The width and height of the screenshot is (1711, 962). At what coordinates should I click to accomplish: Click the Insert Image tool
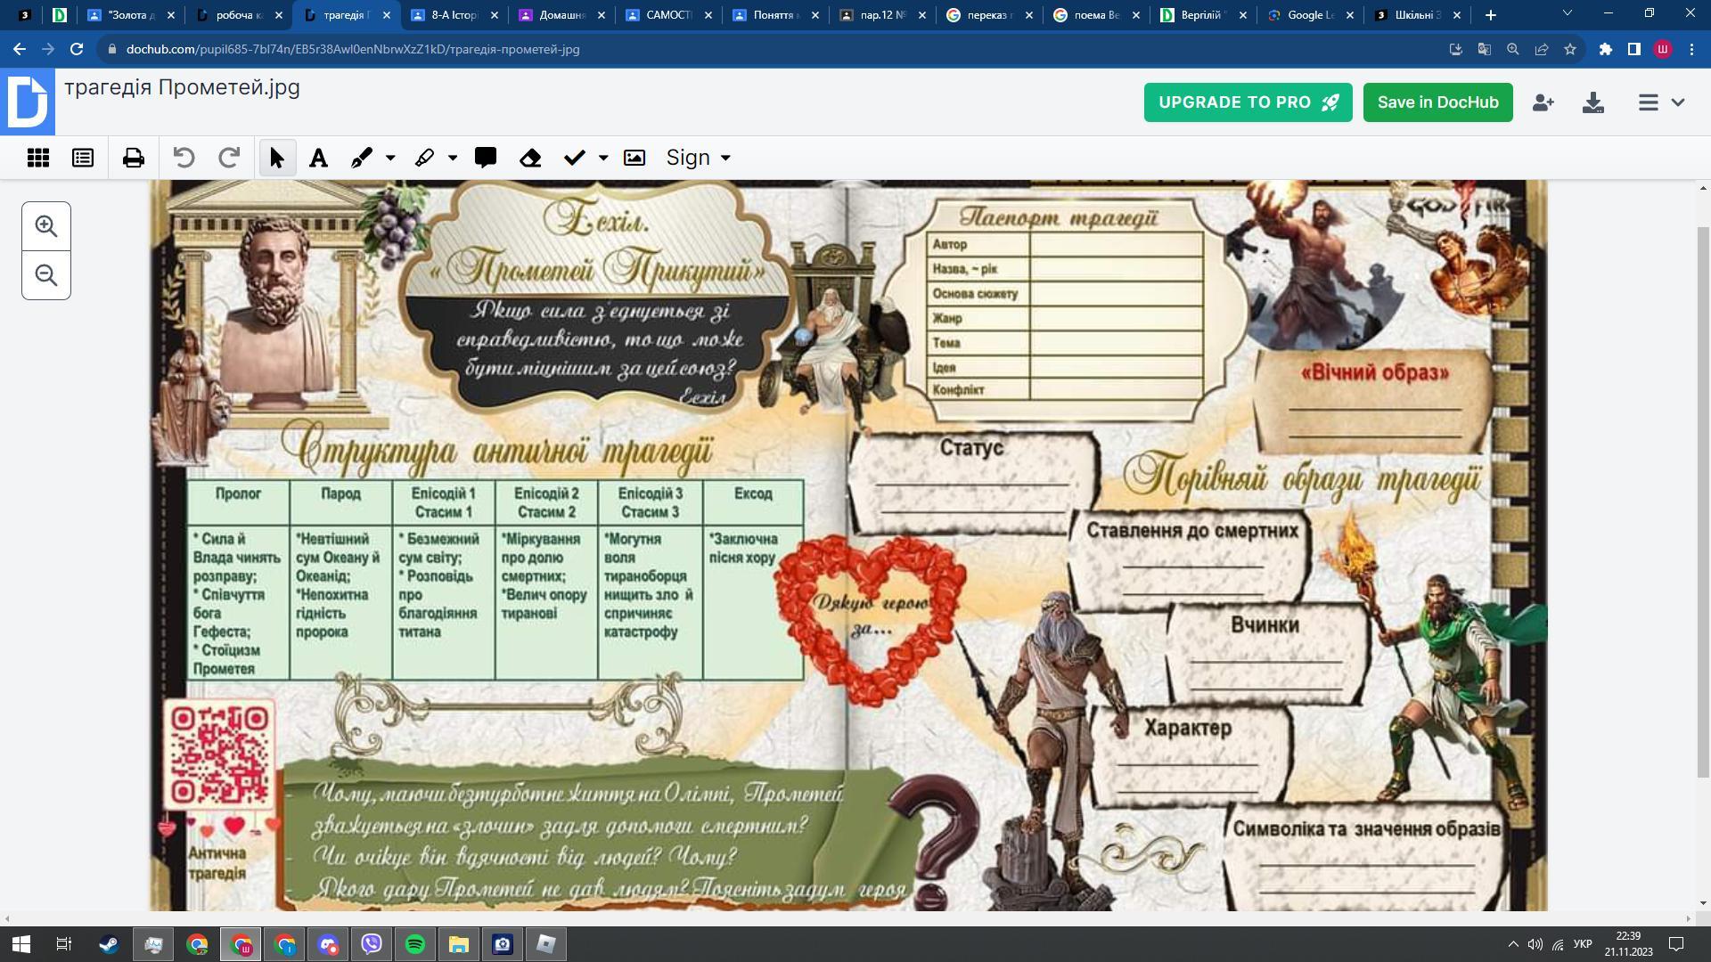pyautogui.click(x=634, y=159)
